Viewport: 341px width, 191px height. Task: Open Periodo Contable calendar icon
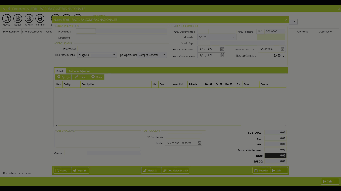282,49
